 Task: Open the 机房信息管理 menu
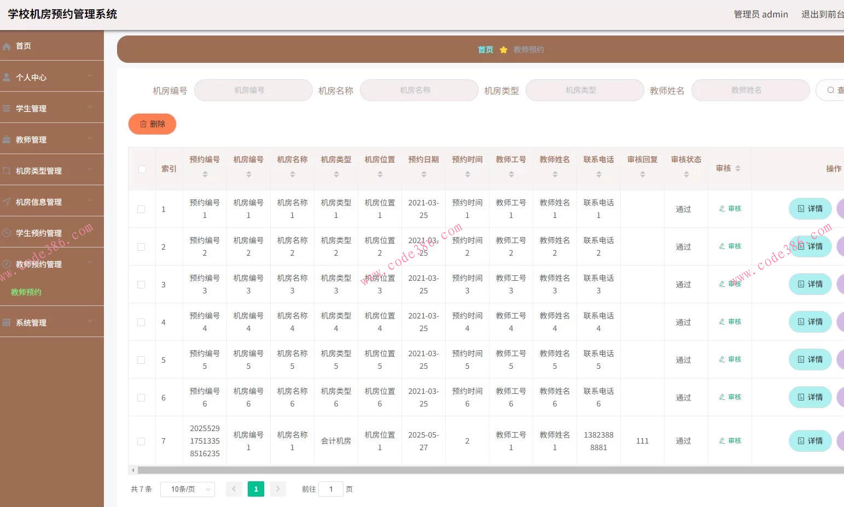(x=52, y=202)
